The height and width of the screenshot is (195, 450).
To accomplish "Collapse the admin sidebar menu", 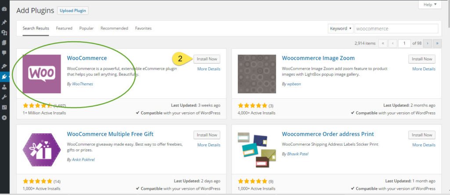I will coord(4,118).
